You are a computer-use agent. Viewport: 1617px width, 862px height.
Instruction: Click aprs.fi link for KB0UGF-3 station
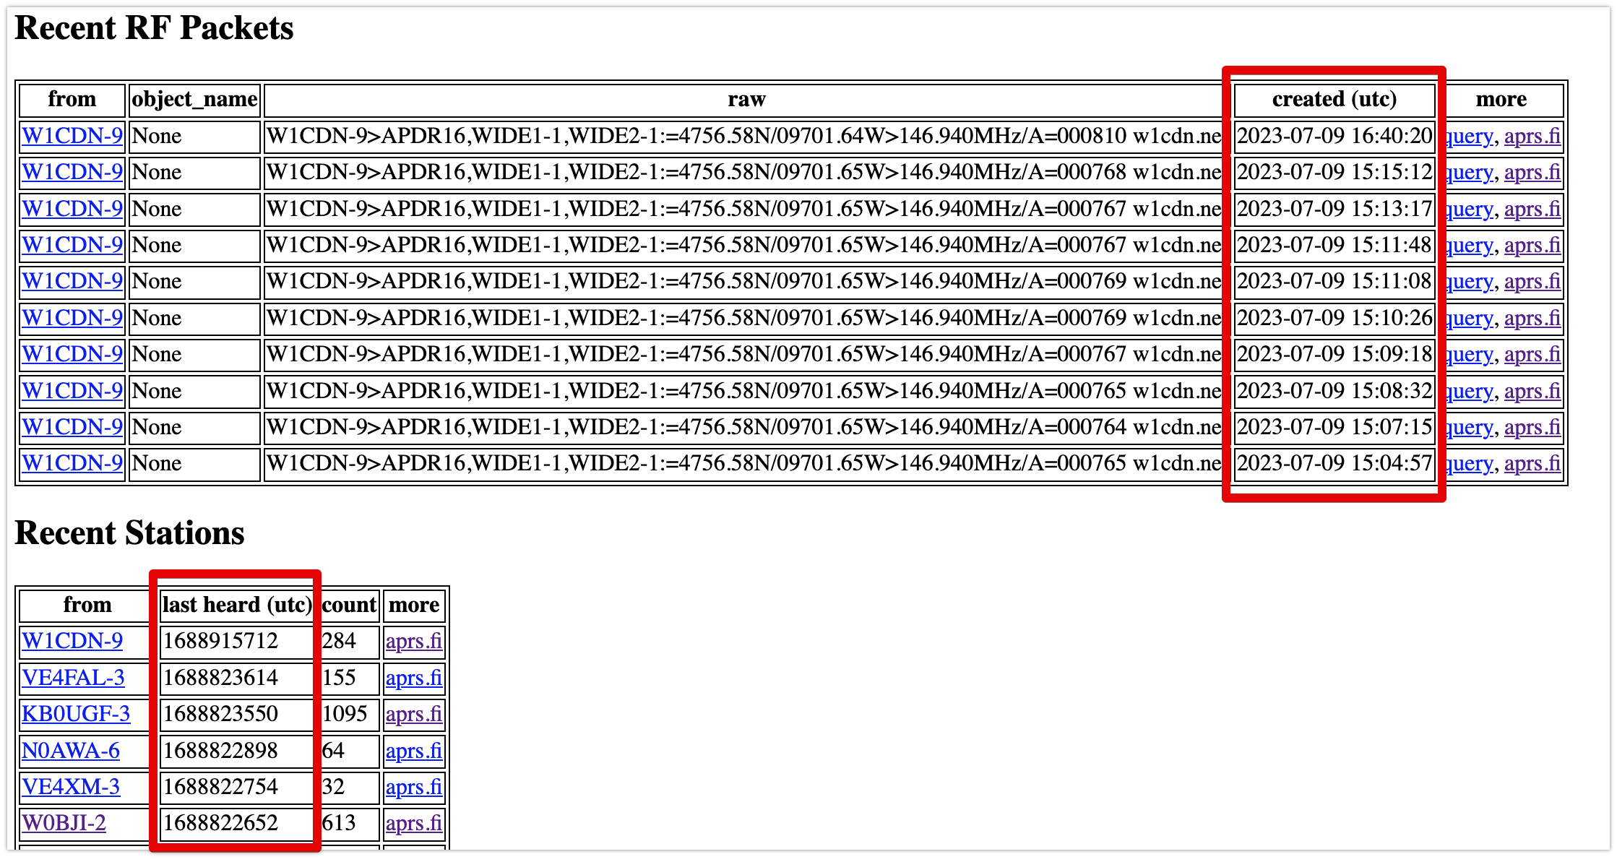413,714
